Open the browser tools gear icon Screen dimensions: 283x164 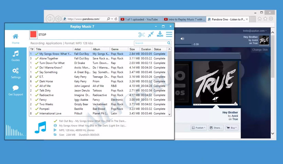point(271,19)
